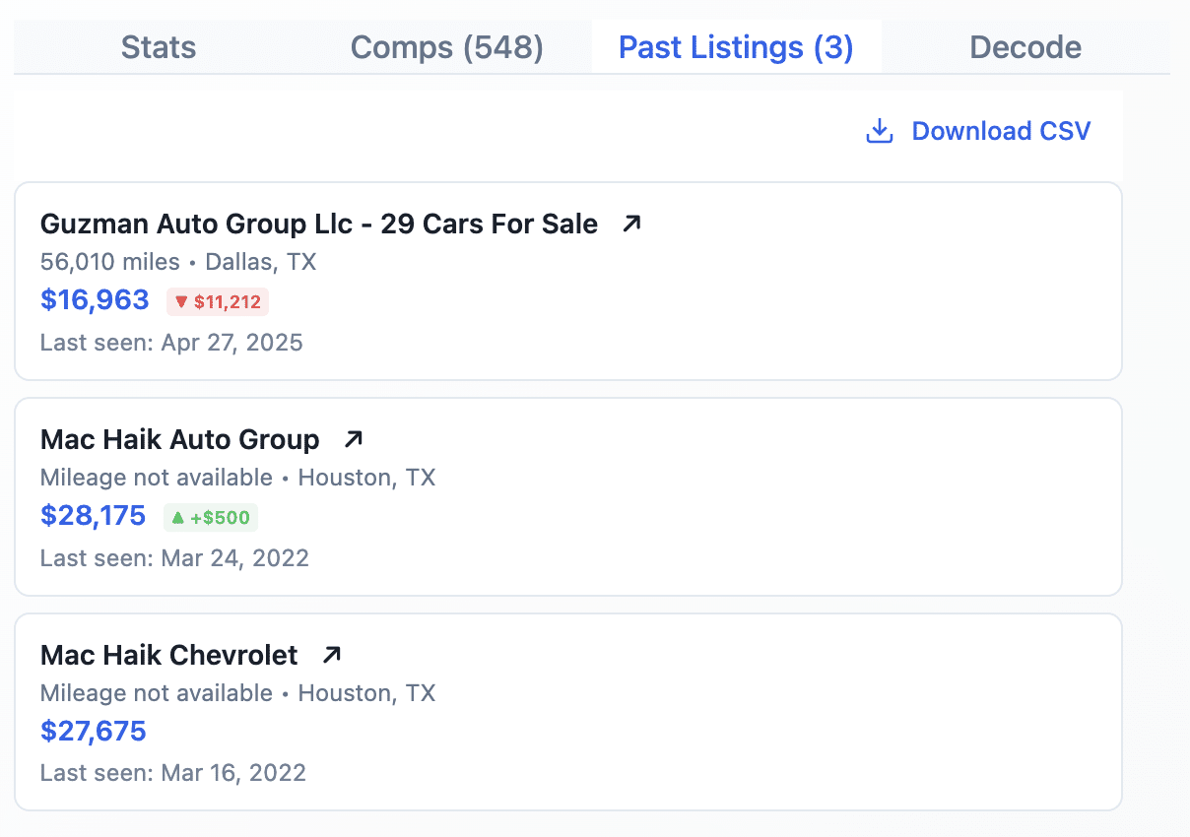1190x837 pixels.
Task: Click the Last seen Apr 27, 2025 text
Action: [x=171, y=343]
